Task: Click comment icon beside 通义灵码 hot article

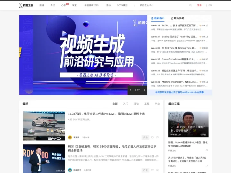Action: point(207,166)
